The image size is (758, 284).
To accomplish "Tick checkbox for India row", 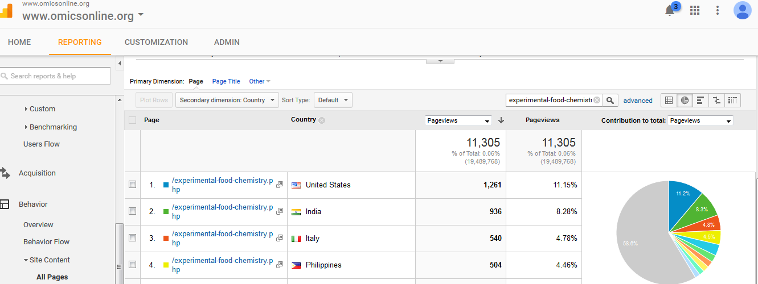I will tap(133, 211).
